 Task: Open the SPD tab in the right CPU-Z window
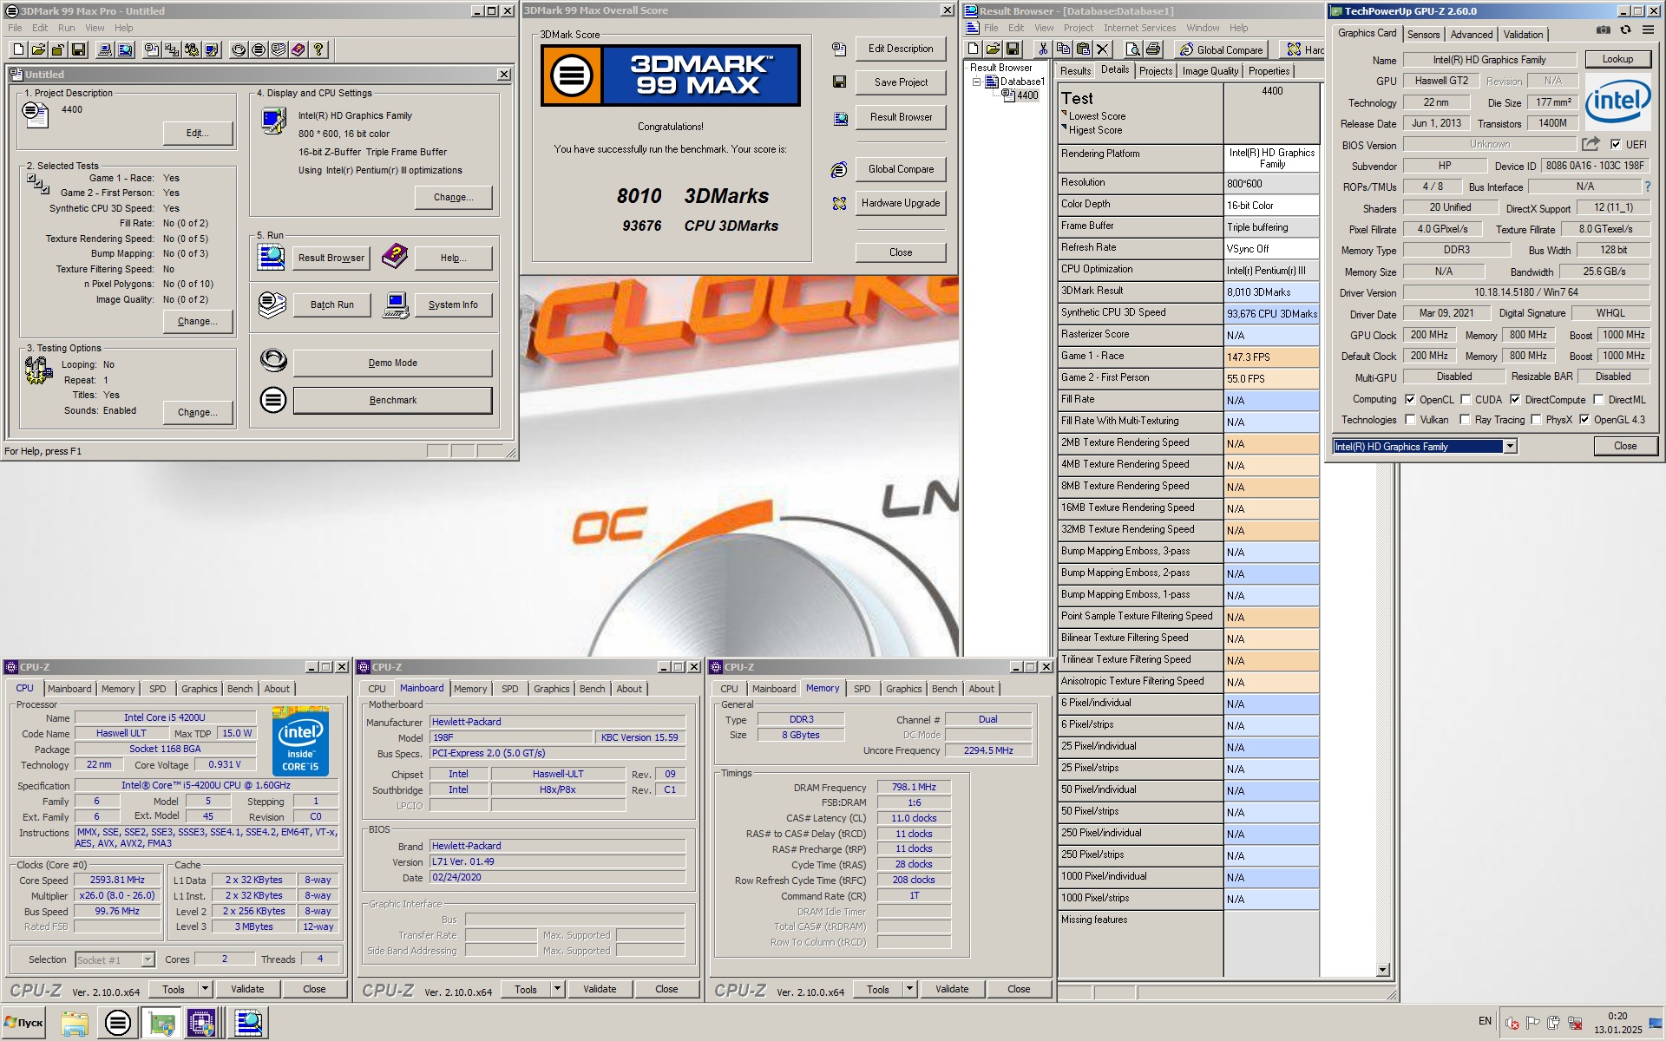click(862, 689)
